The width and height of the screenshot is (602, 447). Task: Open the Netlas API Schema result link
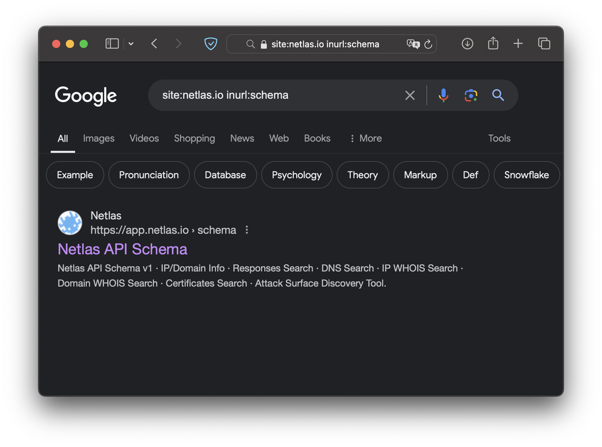click(122, 249)
